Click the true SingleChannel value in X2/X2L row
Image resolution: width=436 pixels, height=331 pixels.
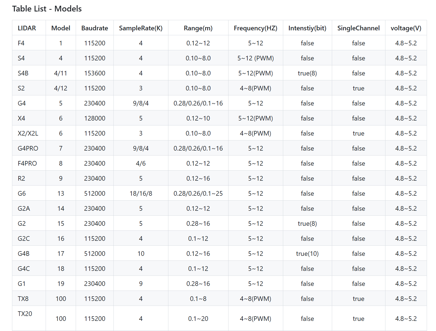coord(358,133)
